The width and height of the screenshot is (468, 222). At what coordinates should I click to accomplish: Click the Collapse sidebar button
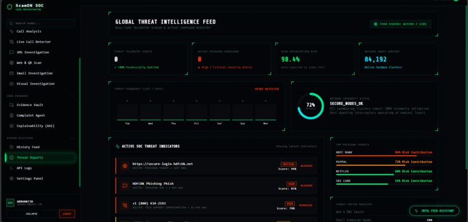pyautogui.click(x=31, y=214)
